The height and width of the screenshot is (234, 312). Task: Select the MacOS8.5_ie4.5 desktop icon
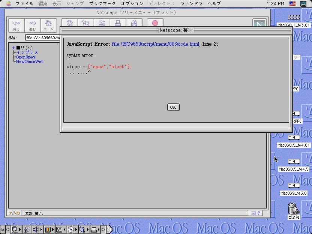(294, 165)
